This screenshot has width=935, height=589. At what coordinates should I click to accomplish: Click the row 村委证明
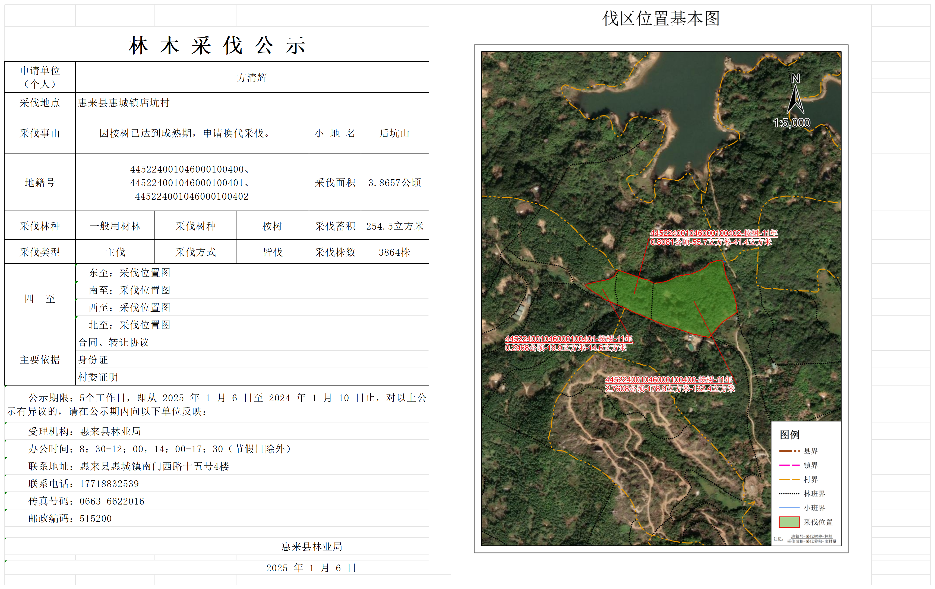coord(252,377)
